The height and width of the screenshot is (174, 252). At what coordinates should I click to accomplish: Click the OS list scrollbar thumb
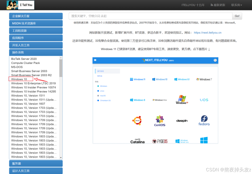[61, 68]
